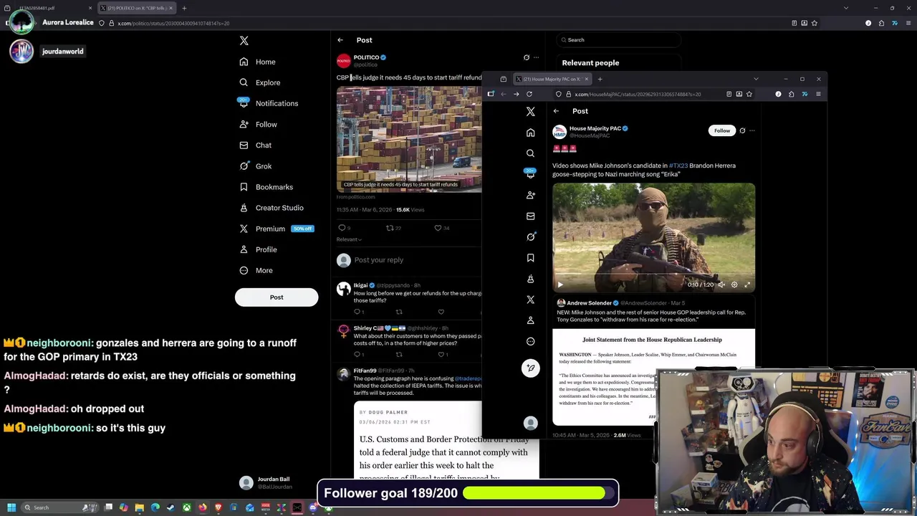The height and width of the screenshot is (516, 917).
Task: Click the forward arrow in the front browser window
Action: [x=516, y=94]
